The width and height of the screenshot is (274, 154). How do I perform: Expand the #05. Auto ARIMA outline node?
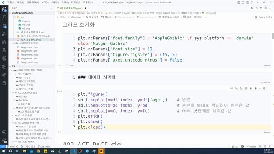pos(13,142)
